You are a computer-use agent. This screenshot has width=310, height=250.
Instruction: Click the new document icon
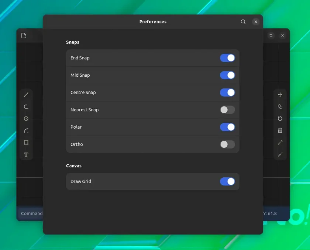(x=24, y=35)
